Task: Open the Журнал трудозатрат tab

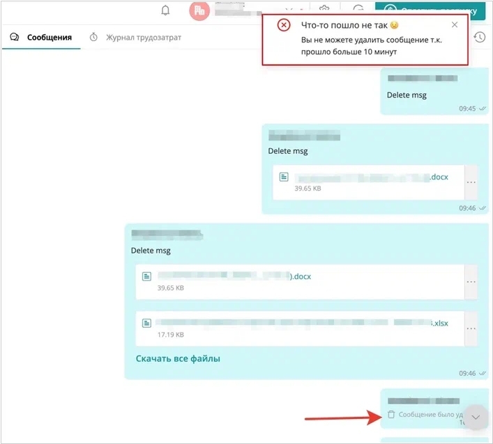Action: pos(143,37)
